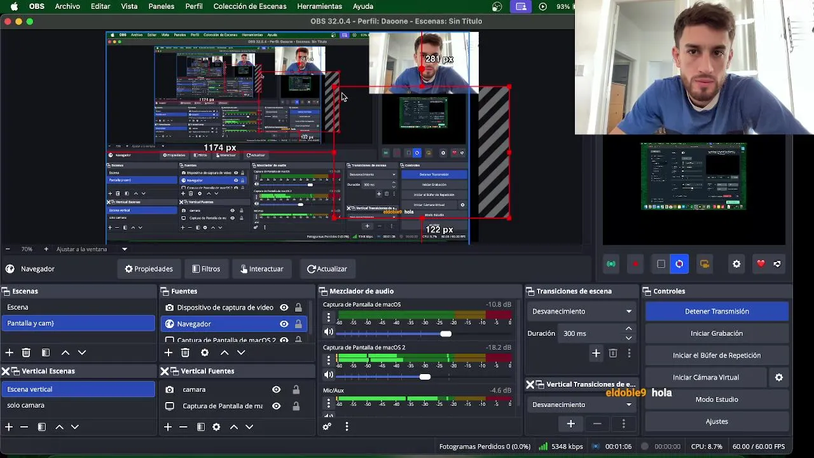
Task: Add vertical transition with plus button
Action: click(x=570, y=424)
